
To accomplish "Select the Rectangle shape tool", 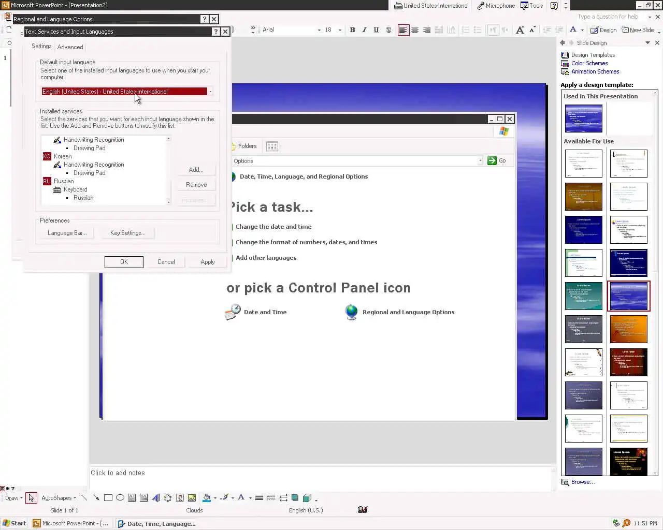I will [x=108, y=498].
